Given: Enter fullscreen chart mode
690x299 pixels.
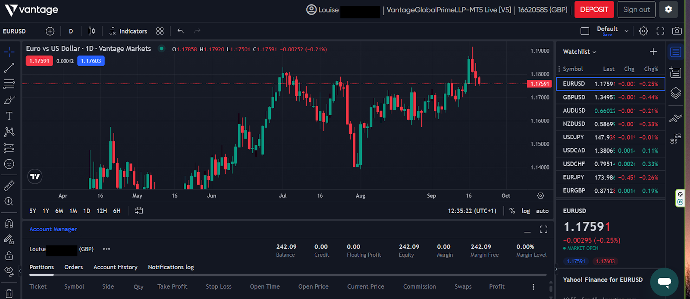Looking at the screenshot, I should (660, 31).
